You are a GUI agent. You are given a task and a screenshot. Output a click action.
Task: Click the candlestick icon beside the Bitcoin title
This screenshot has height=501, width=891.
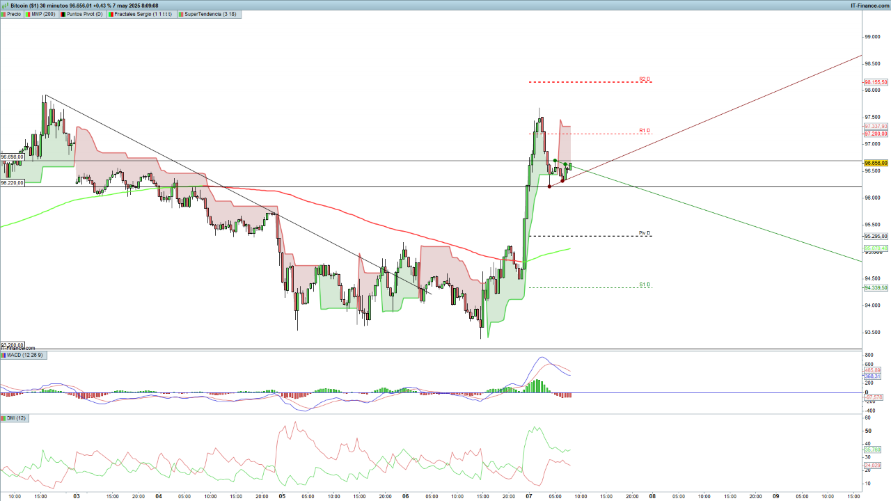coord(5,5)
